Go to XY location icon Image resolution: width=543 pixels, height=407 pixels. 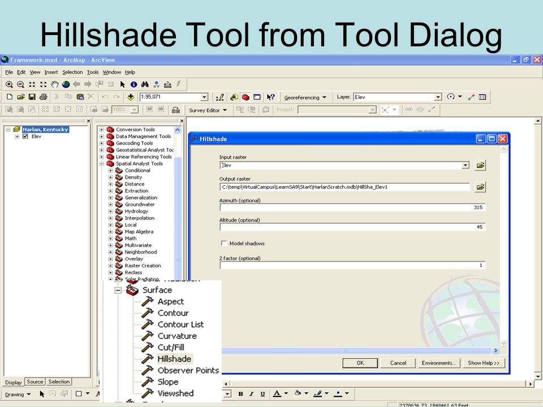tap(156, 84)
